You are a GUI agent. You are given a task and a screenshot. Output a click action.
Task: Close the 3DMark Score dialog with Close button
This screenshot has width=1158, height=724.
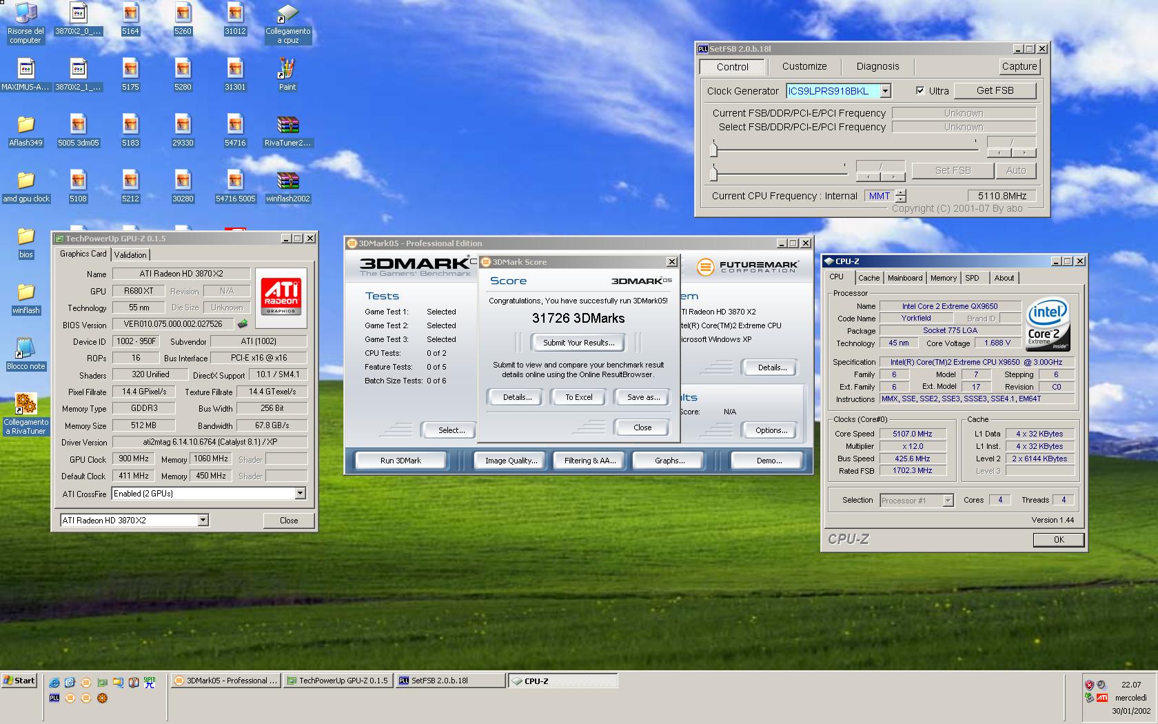click(x=642, y=428)
